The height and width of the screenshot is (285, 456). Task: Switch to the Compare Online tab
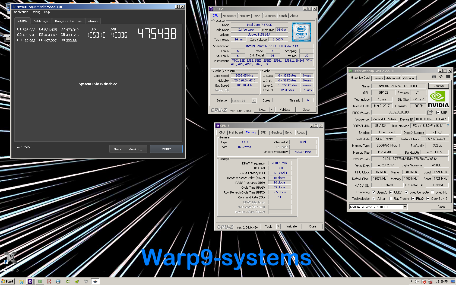[68, 21]
